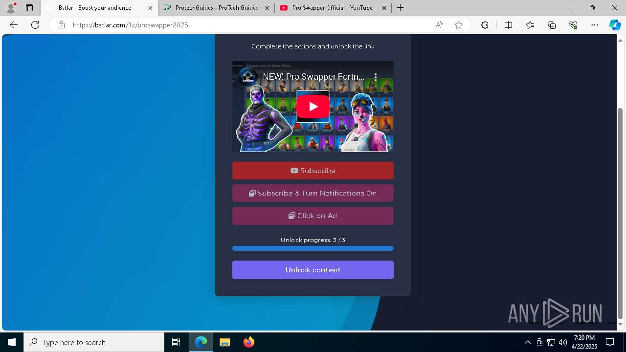Viewport: 626px width, 352px height.
Task: Open Browser essentials heart icon
Action: [573, 25]
